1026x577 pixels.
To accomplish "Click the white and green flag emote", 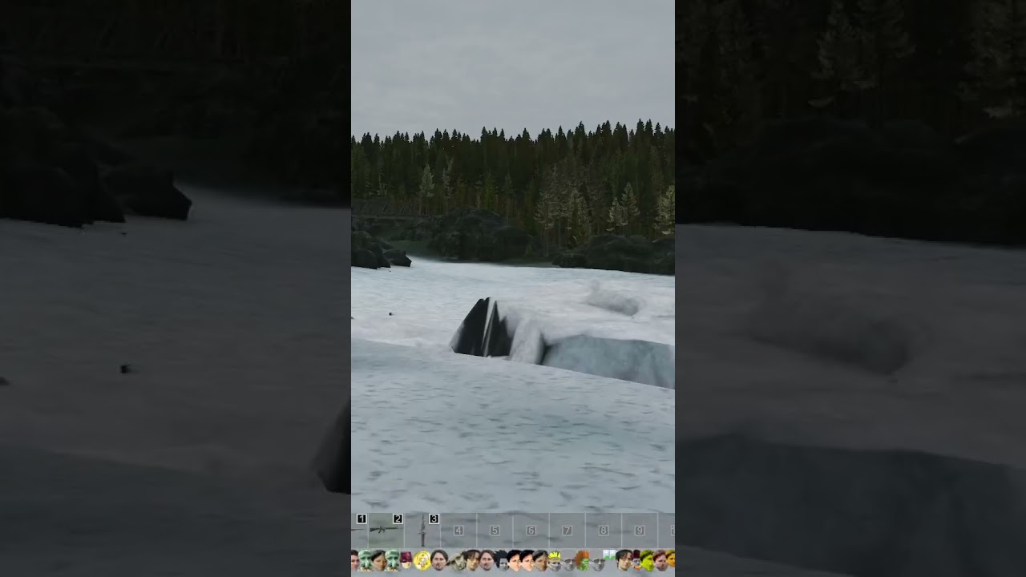I will 609,555.
